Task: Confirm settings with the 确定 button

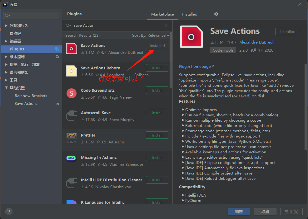Action: (239, 211)
